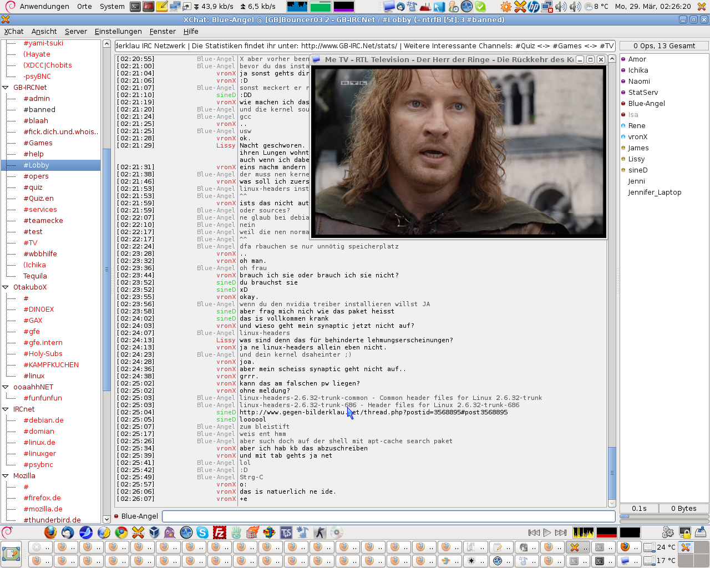Click the next track button
This screenshot has height=568, width=710.
561,532
